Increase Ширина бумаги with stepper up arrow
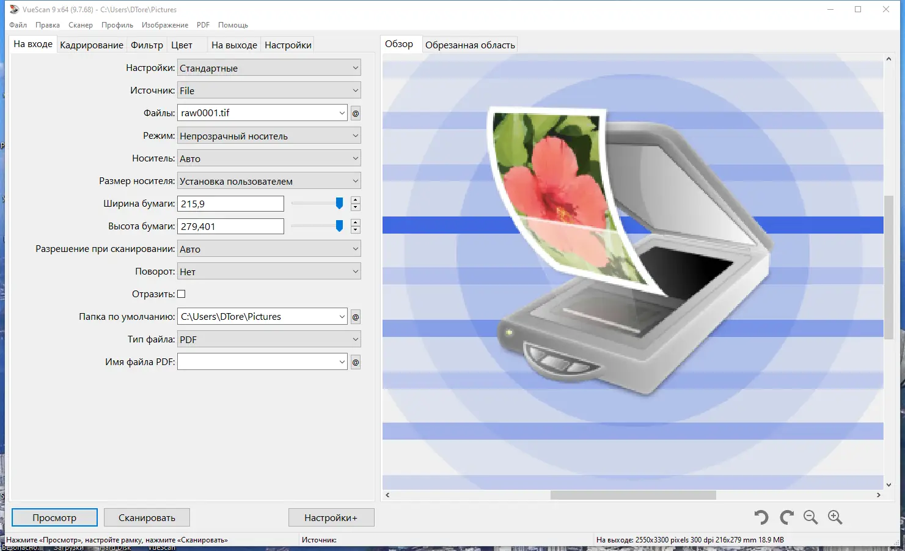905x551 pixels. 356,200
